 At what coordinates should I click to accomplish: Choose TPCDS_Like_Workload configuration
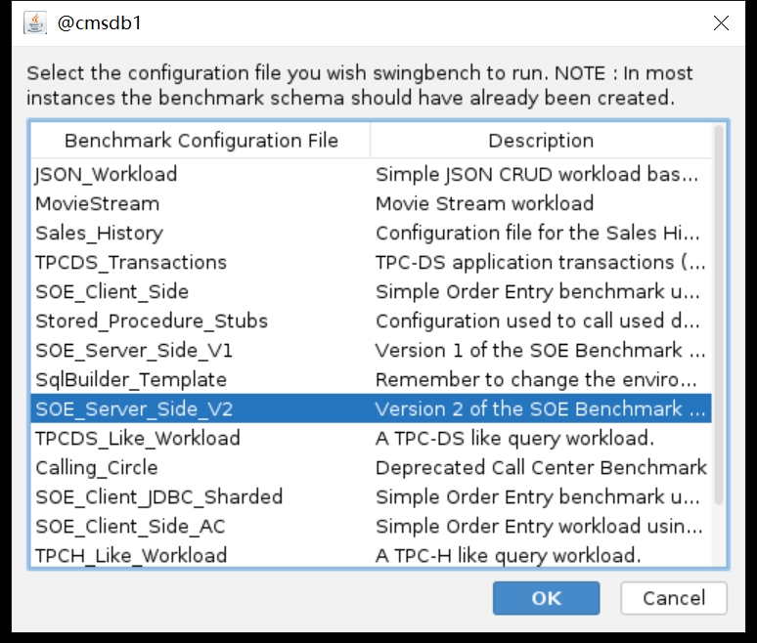(137, 439)
